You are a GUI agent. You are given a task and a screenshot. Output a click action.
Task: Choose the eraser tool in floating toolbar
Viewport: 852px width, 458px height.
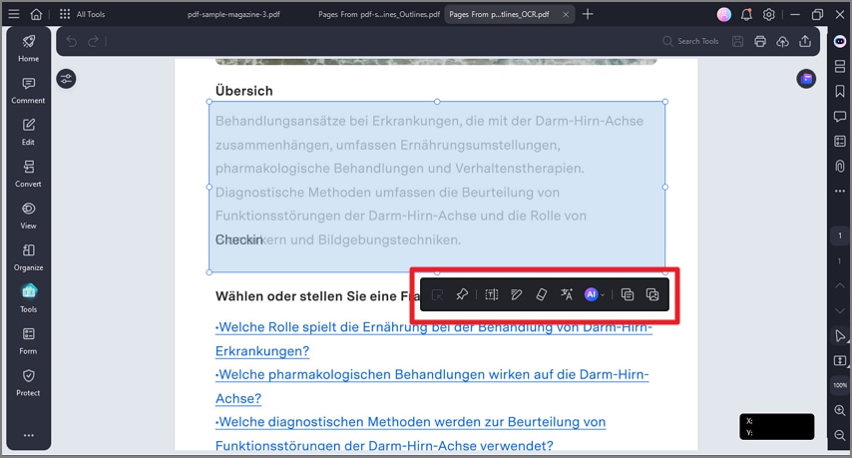[x=541, y=294]
